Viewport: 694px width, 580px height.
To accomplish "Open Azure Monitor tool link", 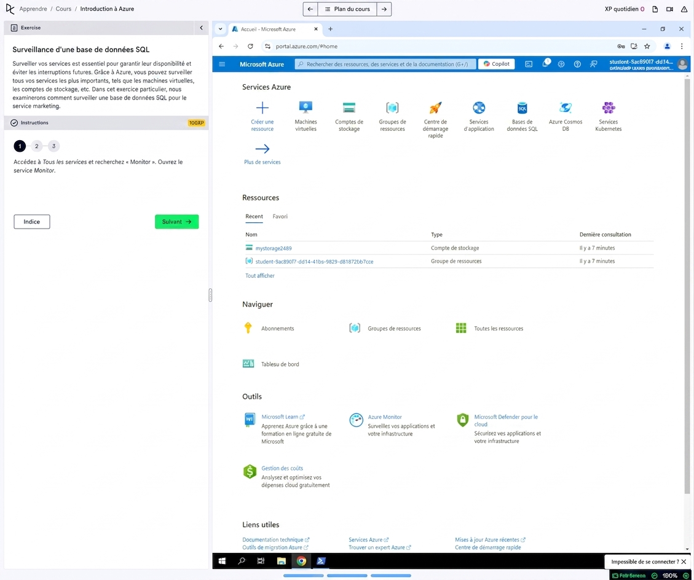I will click(385, 417).
